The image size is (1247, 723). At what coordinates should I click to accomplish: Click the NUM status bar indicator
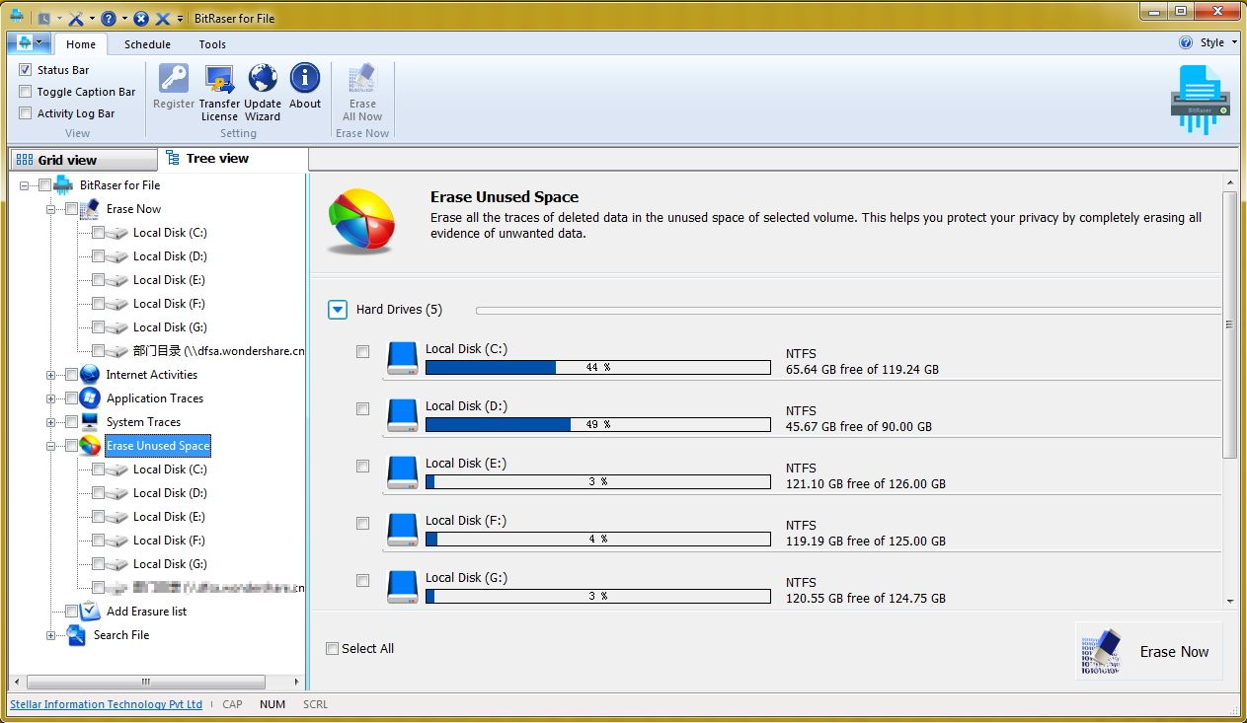click(x=273, y=704)
